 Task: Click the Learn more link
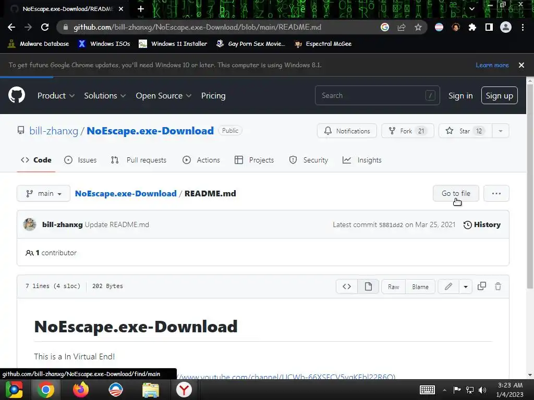tap(492, 65)
